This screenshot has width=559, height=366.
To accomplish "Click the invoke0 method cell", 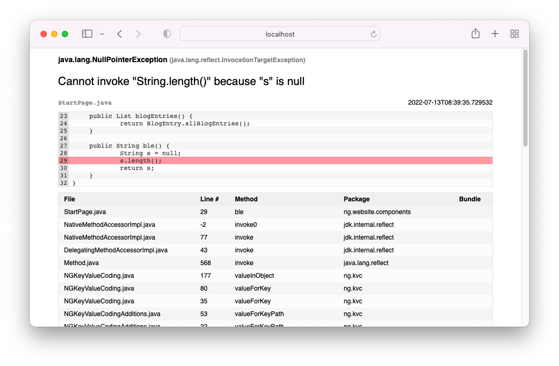I will coord(245,225).
